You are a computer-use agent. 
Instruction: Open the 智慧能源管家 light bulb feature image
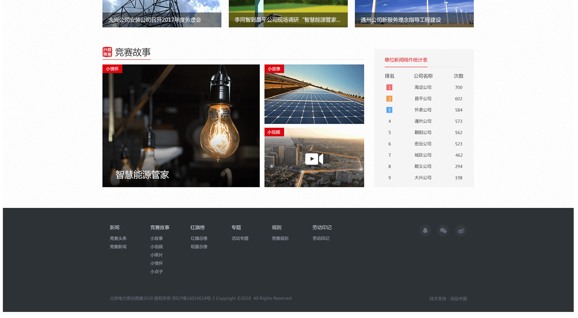point(181,126)
